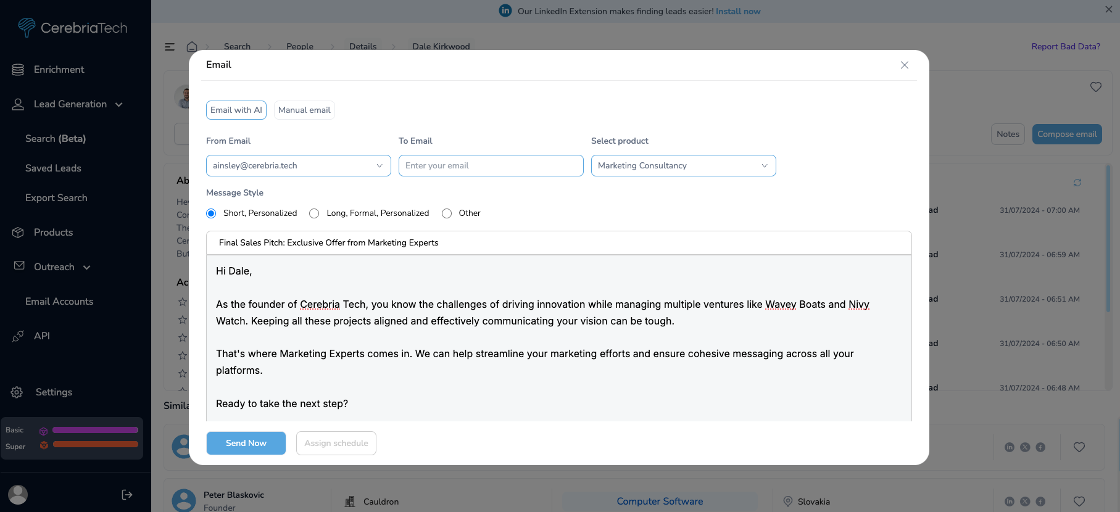Image resolution: width=1120 pixels, height=512 pixels.
Task: Click the email subject line field
Action: (559, 242)
